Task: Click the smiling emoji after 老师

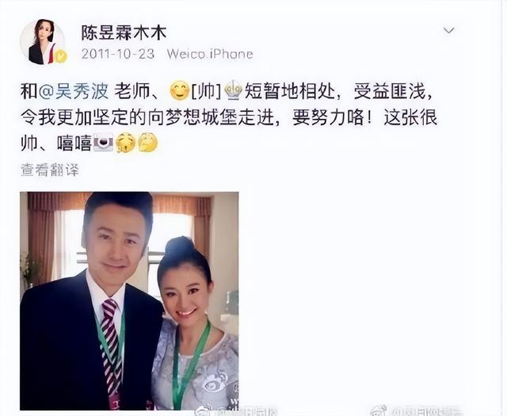Action: pyautogui.click(x=180, y=91)
